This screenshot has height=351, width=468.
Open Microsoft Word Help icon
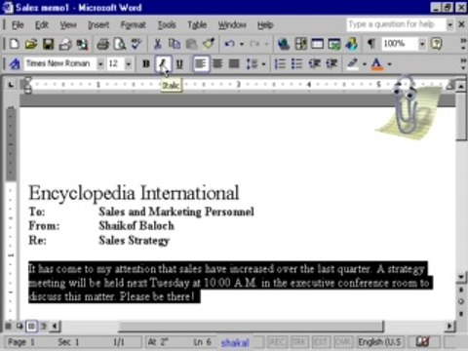[437, 44]
